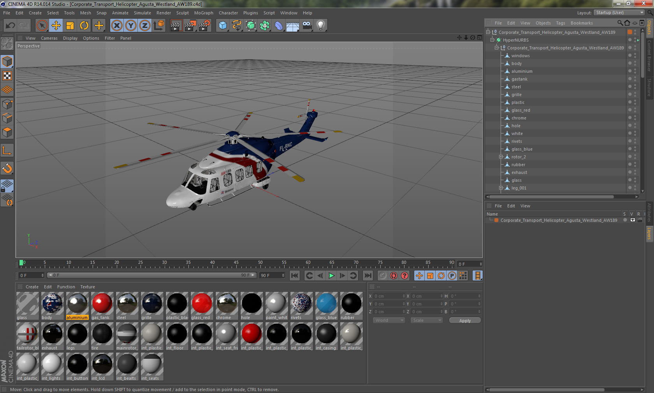The height and width of the screenshot is (393, 654).
Task: Select the glass_blue material swatch
Action: click(x=326, y=306)
